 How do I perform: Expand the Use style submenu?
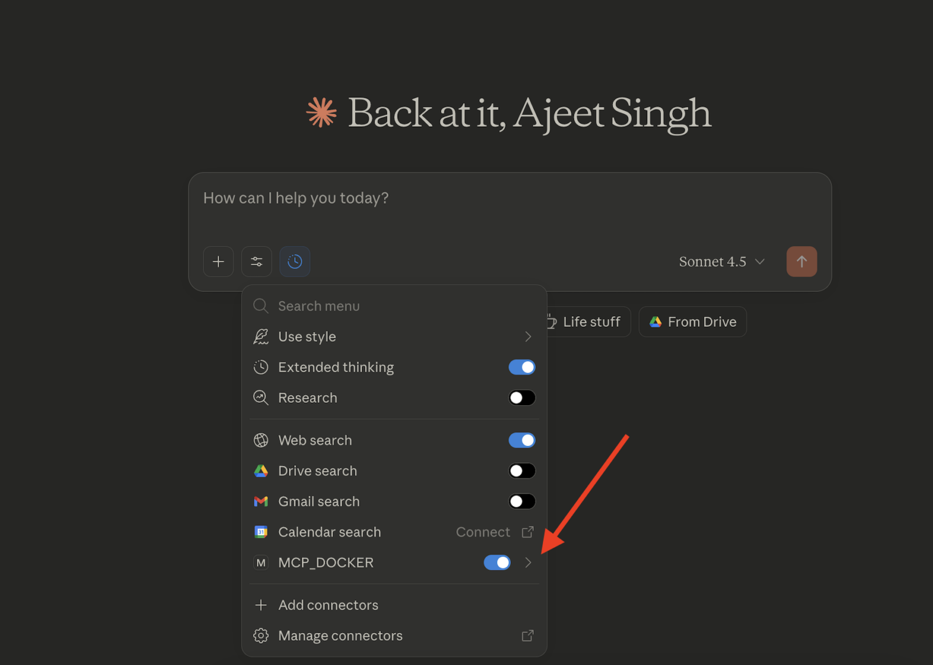pyautogui.click(x=527, y=336)
